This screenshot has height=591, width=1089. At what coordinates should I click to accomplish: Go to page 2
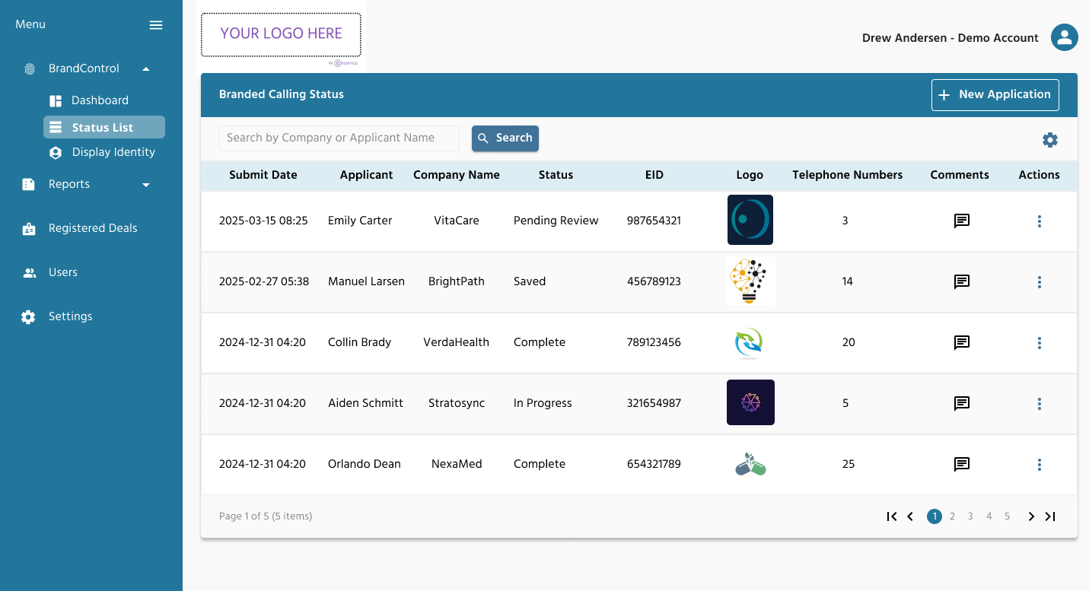[952, 516]
